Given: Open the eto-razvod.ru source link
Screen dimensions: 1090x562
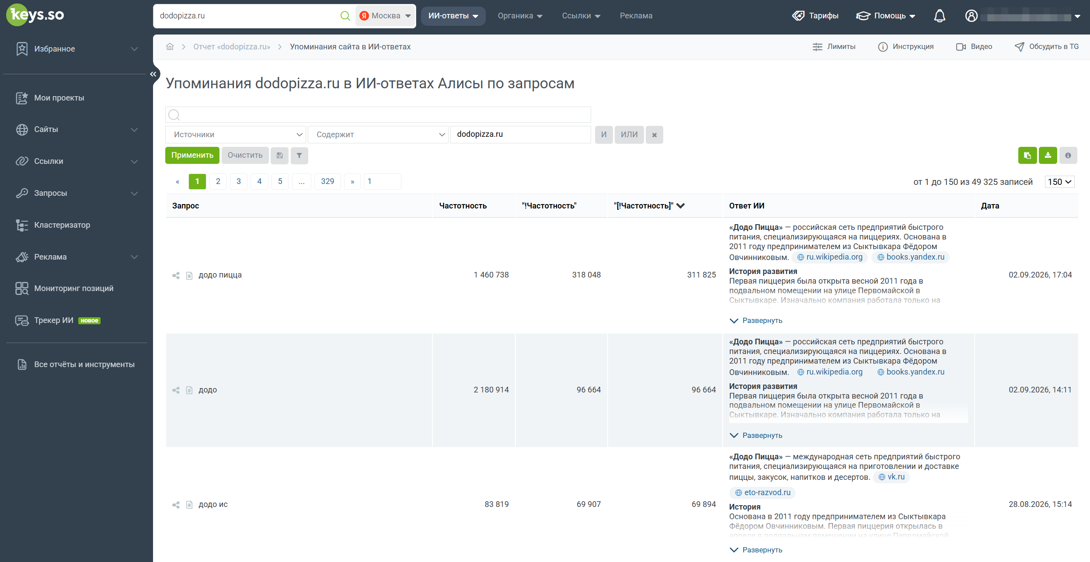Looking at the screenshot, I should 763,493.
